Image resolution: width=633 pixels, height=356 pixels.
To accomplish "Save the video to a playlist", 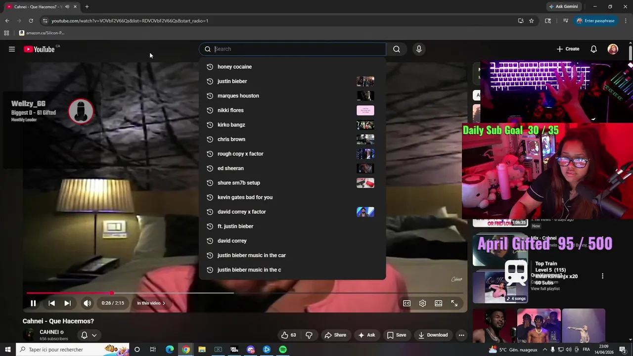I will (x=397, y=335).
